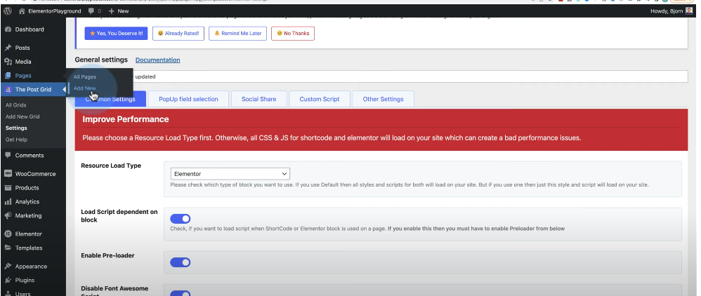701x296 pixels.
Task: Open the Other Settings tab
Action: [x=383, y=99]
